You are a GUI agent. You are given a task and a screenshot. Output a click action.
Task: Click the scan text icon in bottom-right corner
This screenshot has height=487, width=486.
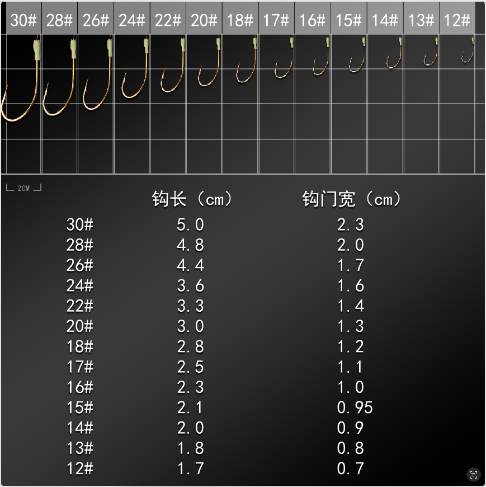[x=474, y=475]
